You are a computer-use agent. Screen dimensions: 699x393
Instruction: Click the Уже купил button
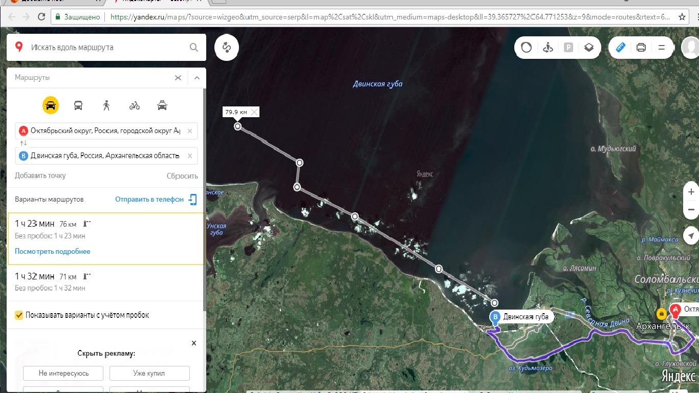click(x=149, y=373)
